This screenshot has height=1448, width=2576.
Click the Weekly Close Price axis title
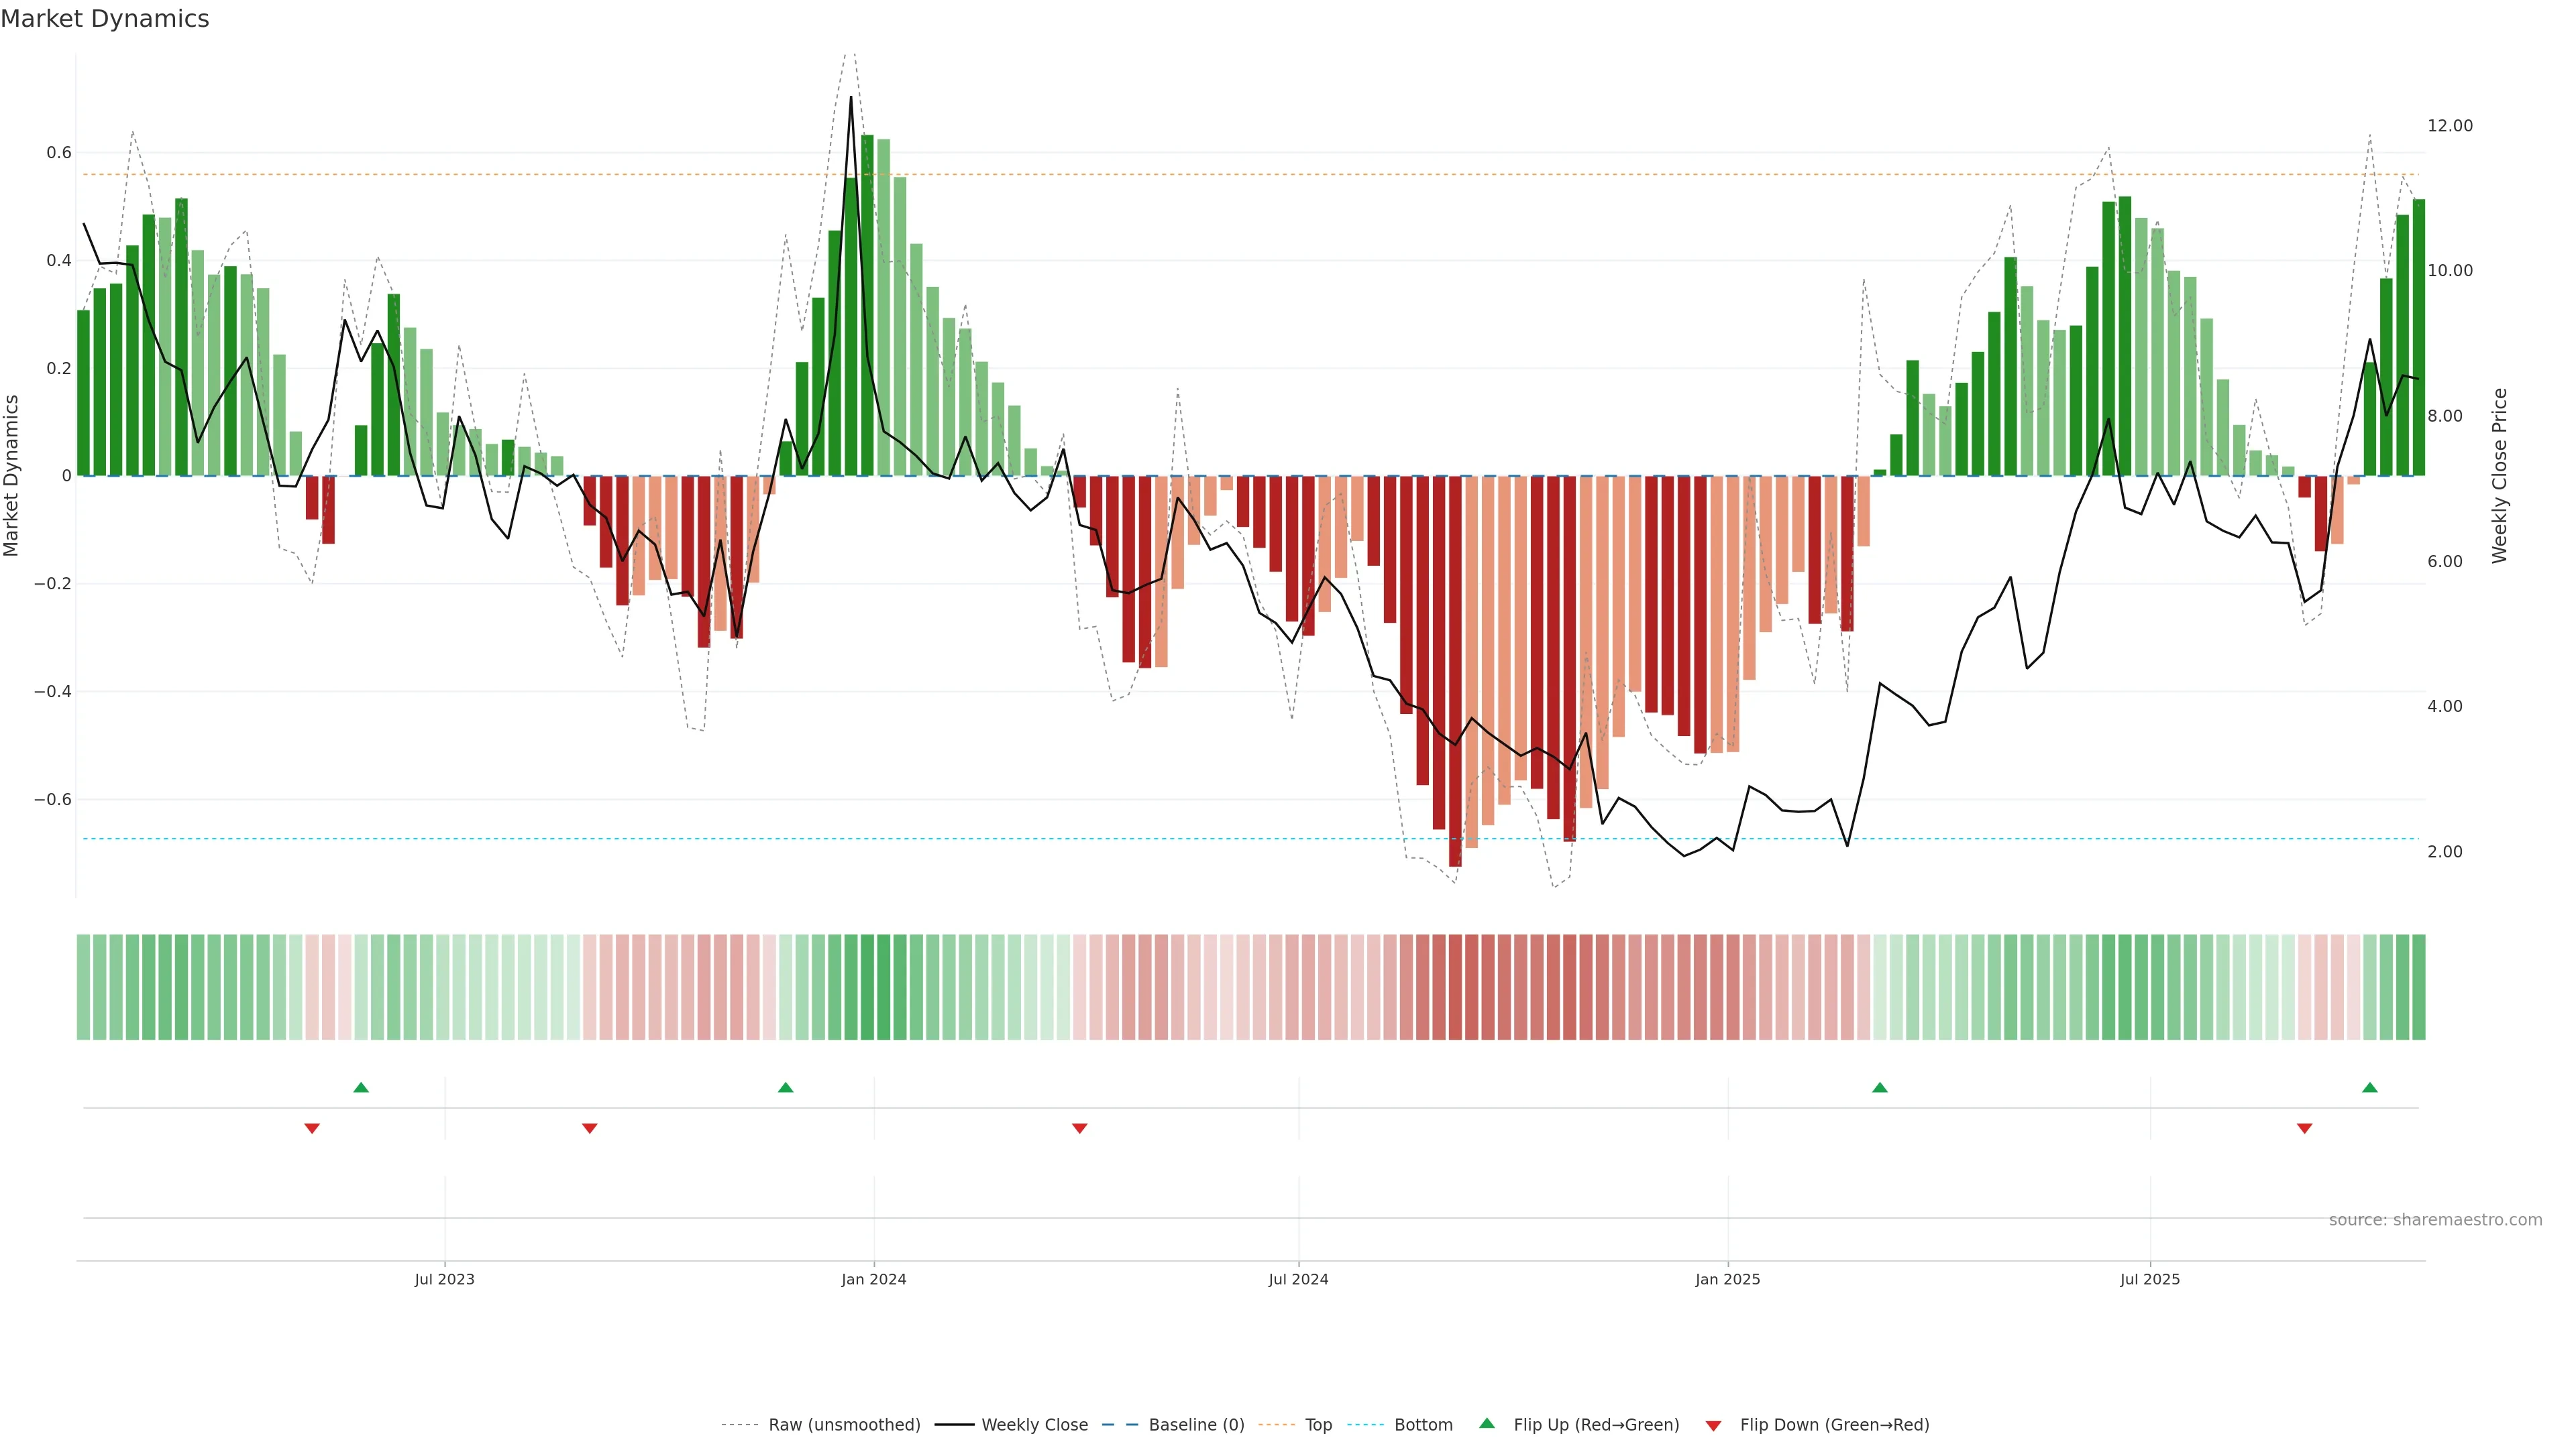pos(2499,476)
